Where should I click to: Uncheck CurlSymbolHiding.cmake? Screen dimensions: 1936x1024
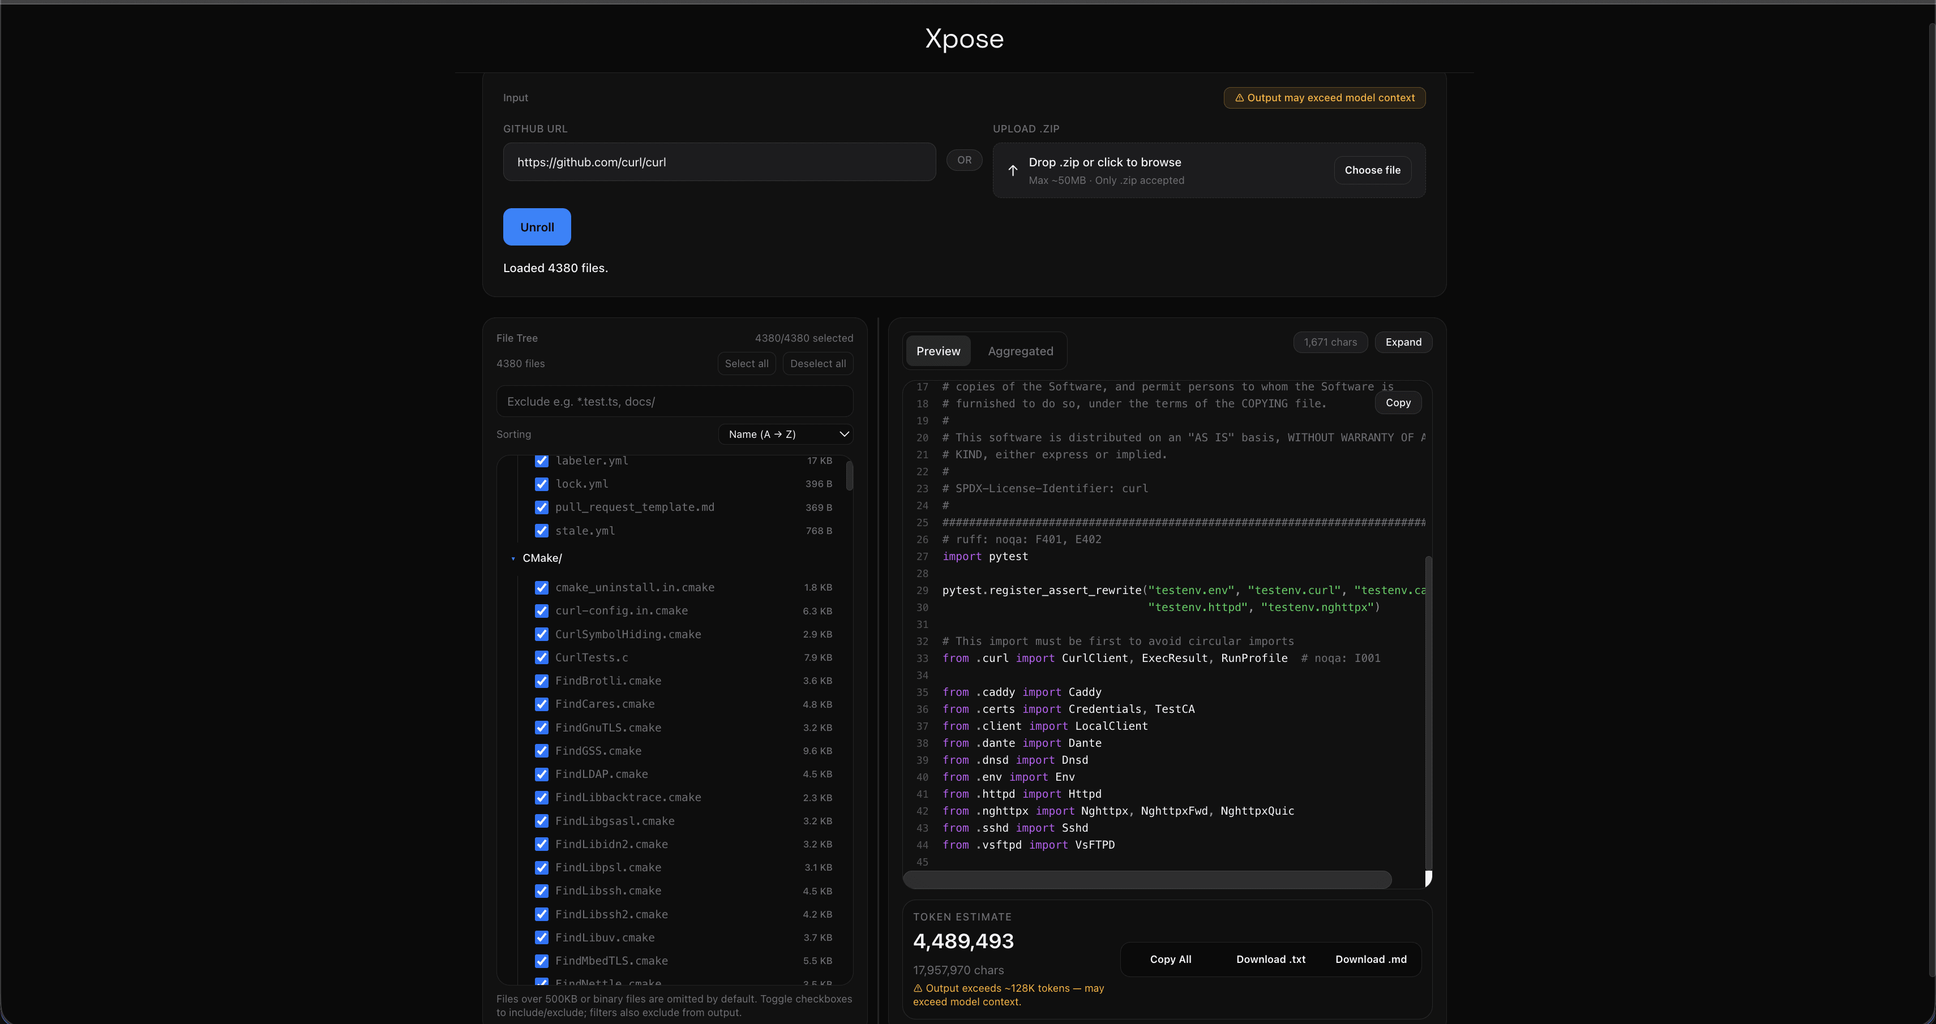[541, 634]
